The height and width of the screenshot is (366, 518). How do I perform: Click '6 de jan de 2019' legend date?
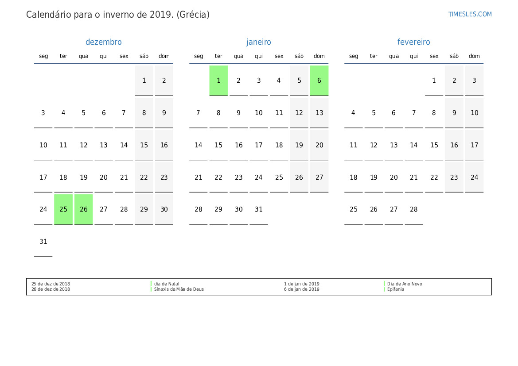point(301,289)
